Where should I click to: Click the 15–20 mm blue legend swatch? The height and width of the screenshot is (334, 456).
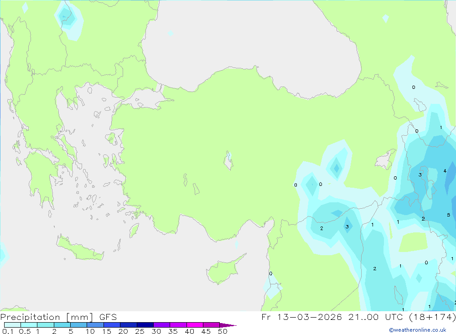coord(112,325)
